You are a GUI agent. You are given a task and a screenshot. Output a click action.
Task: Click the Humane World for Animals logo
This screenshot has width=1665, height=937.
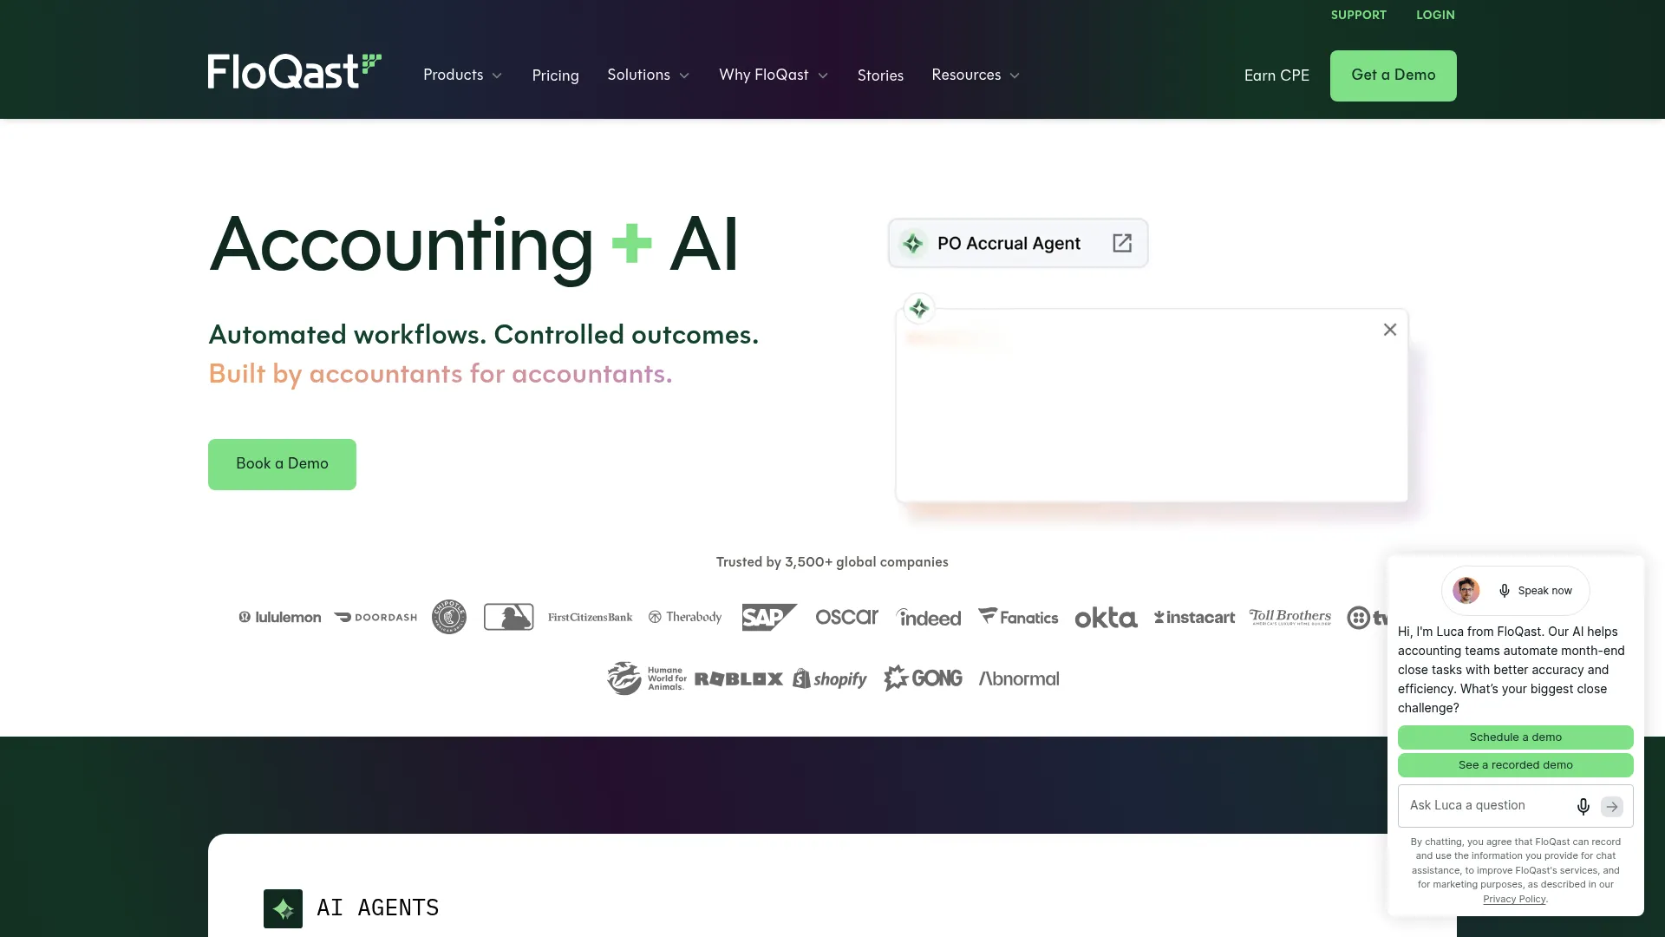647,678
